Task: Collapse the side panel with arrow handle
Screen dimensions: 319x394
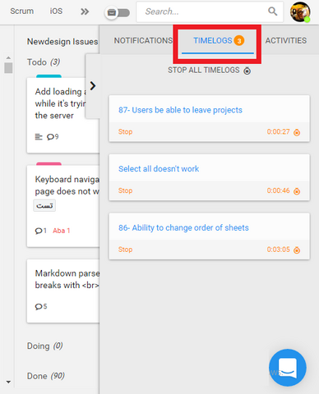Action: pyautogui.click(x=93, y=86)
